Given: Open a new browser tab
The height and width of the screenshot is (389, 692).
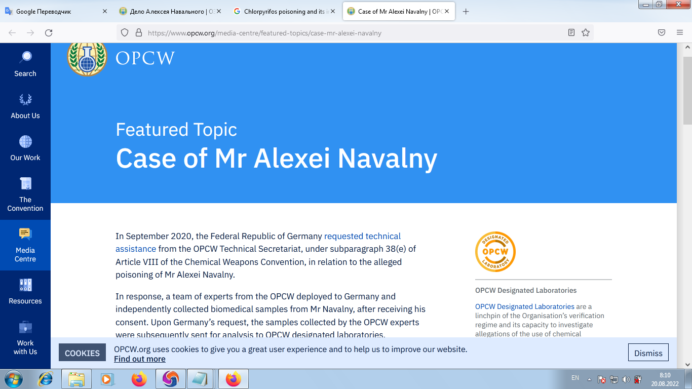Looking at the screenshot, I should point(466,12).
